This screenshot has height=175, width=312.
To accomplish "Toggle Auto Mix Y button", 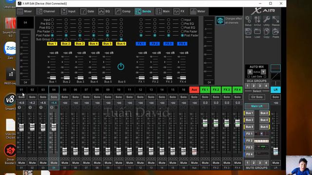I will [263, 72].
